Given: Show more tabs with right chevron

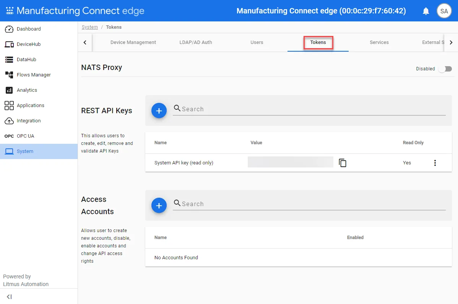Looking at the screenshot, I should tap(451, 42).
